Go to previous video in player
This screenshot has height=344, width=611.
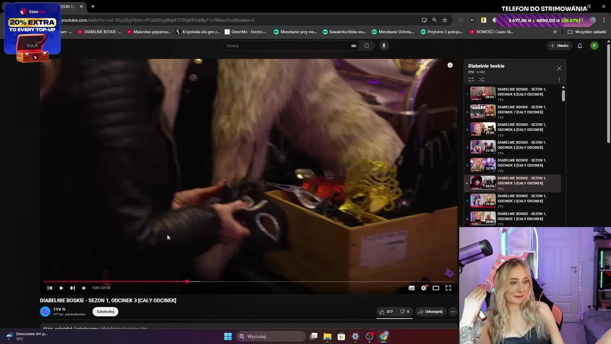tap(50, 288)
